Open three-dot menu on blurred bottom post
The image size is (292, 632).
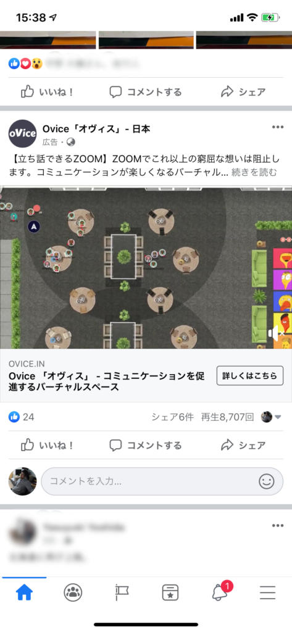pyautogui.click(x=277, y=526)
